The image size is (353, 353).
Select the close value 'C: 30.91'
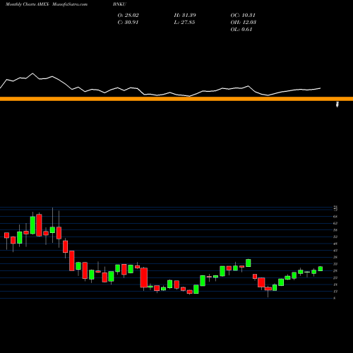[x=128, y=23]
